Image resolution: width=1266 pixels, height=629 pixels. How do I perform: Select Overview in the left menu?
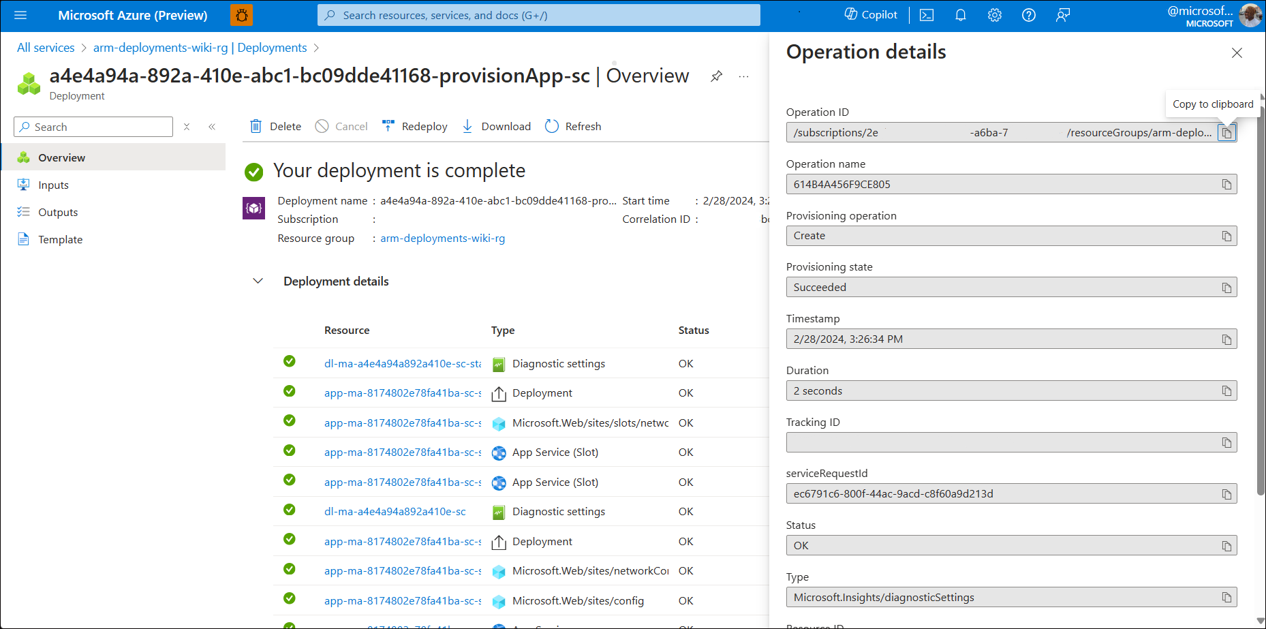(113, 157)
